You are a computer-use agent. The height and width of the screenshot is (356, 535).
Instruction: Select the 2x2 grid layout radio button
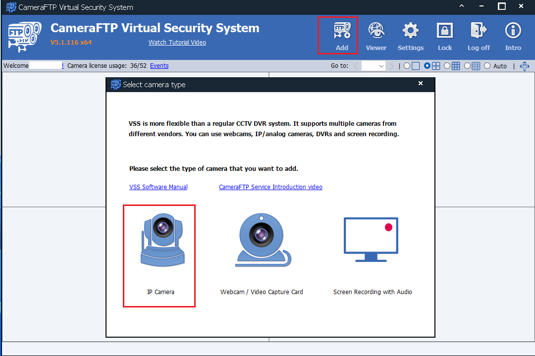click(x=428, y=66)
